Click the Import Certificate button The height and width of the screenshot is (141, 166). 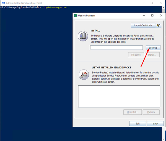coord(143,25)
